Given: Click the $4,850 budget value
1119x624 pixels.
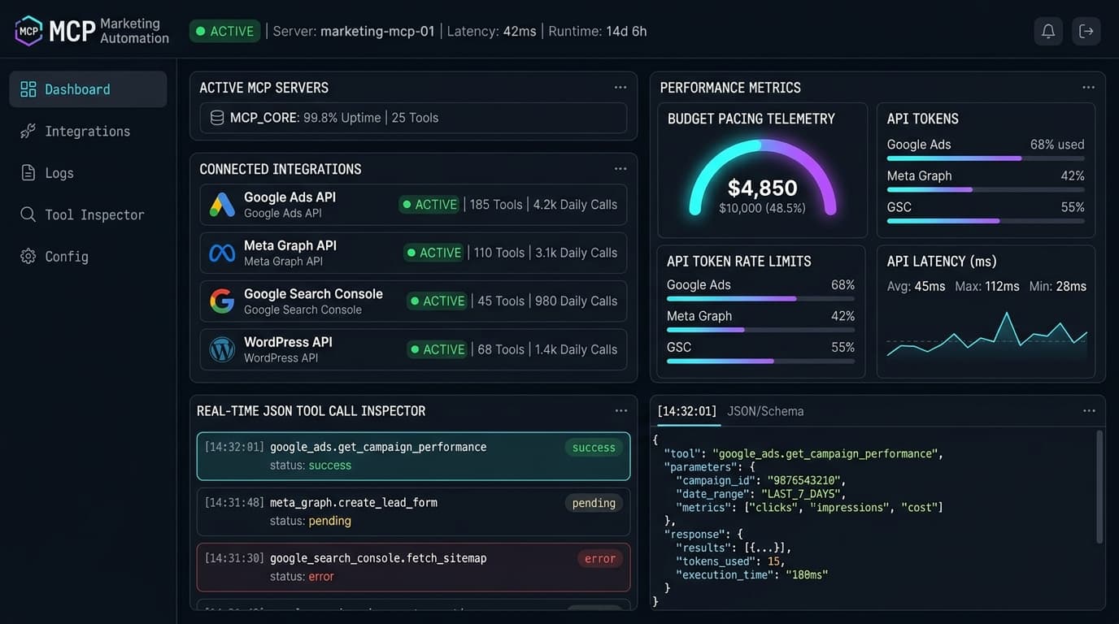Looking at the screenshot, I should (762, 188).
